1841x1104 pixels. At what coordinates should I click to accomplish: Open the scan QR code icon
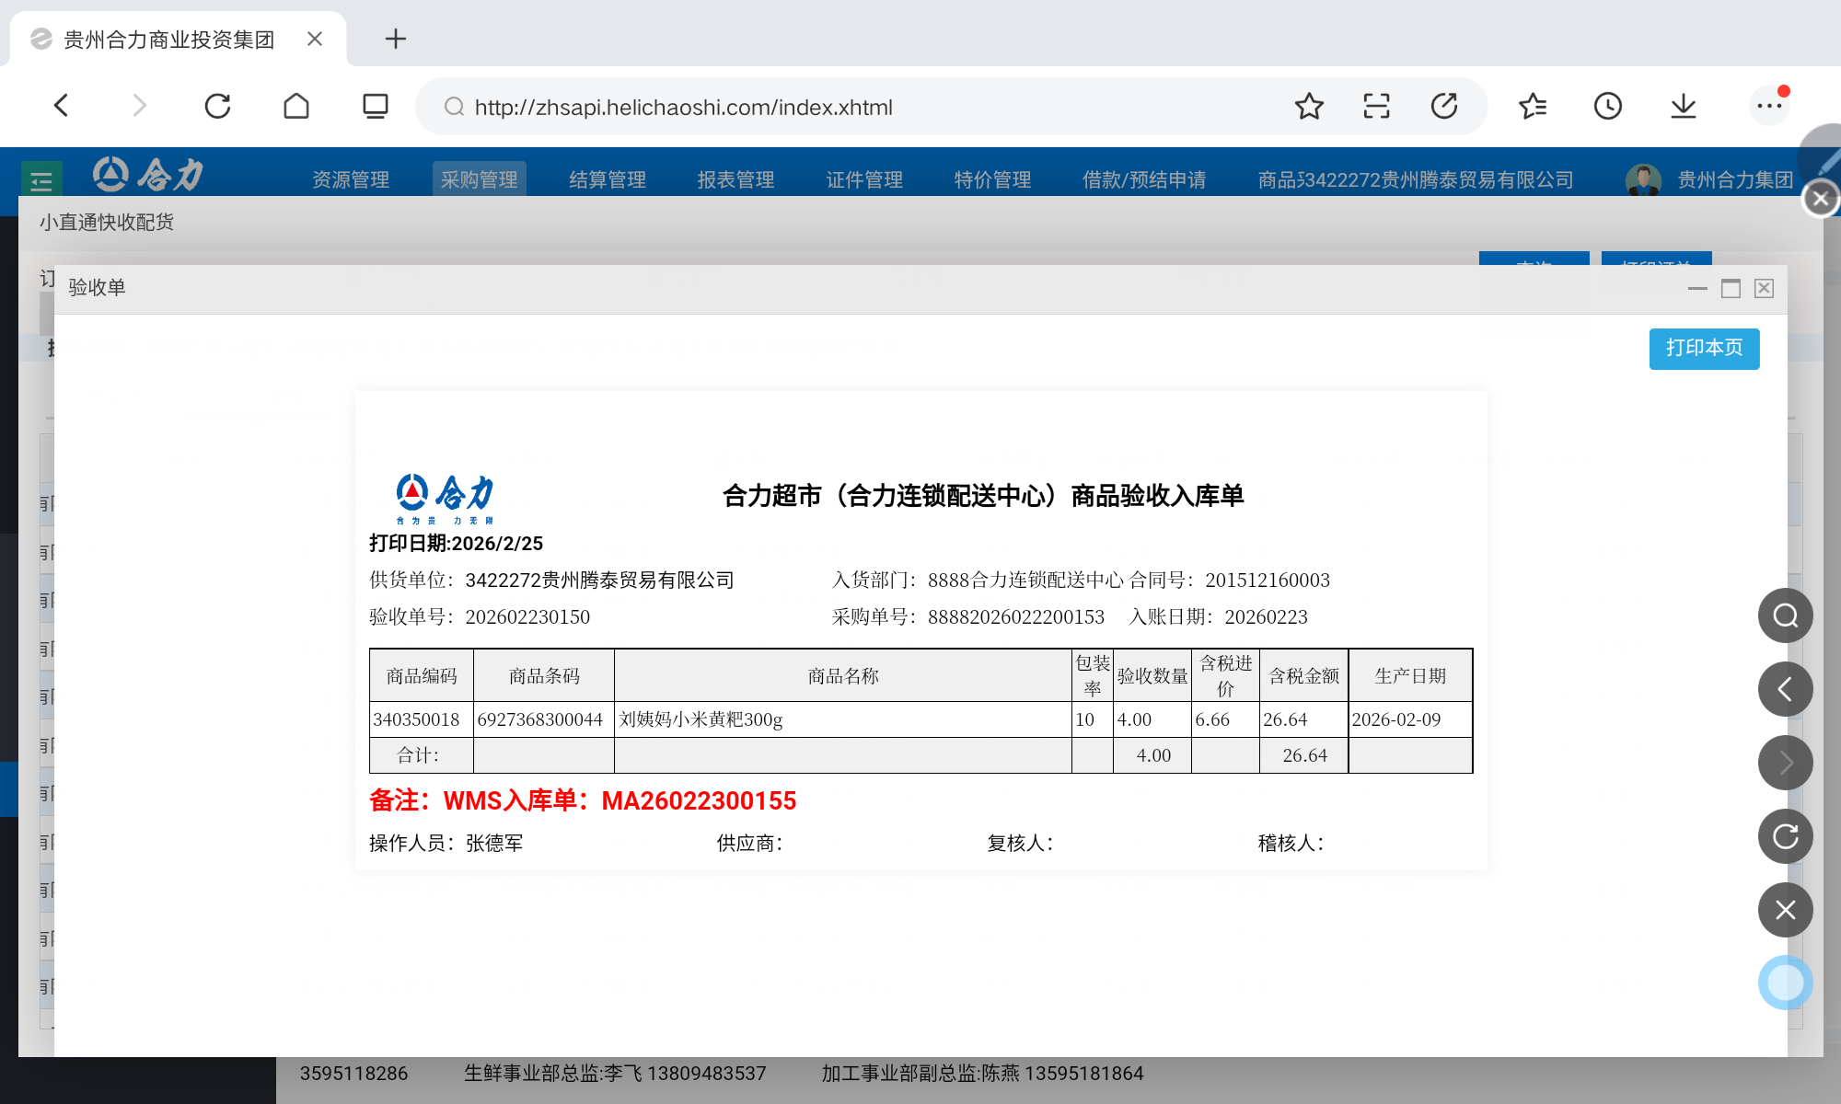pyautogui.click(x=1376, y=107)
